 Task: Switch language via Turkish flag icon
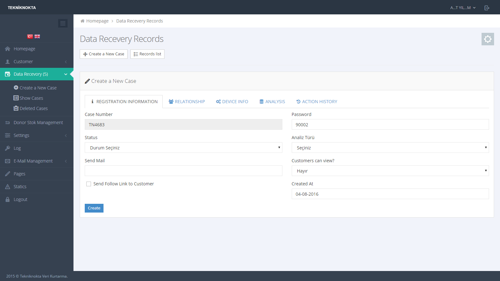click(x=30, y=37)
